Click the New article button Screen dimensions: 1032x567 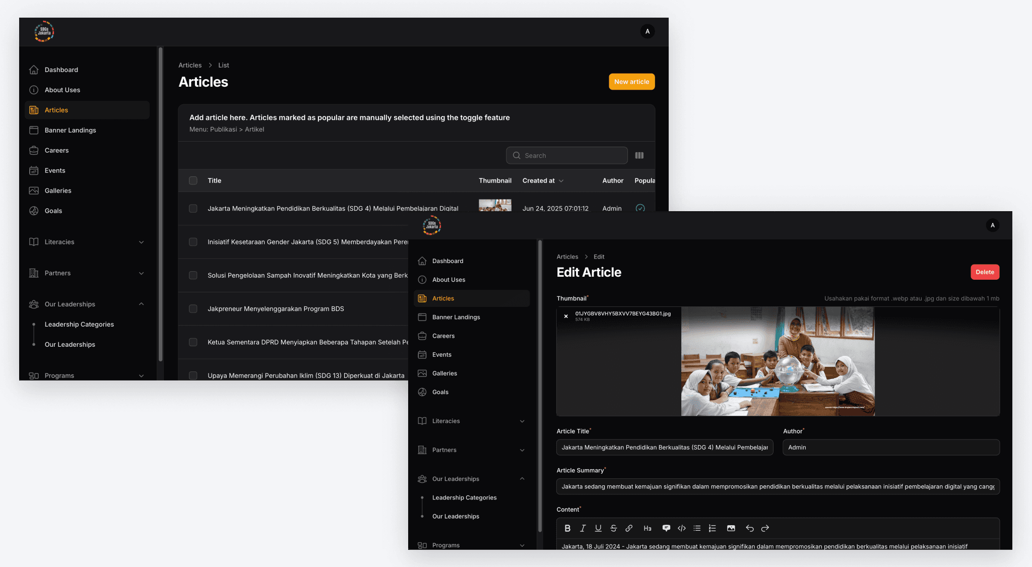(631, 82)
